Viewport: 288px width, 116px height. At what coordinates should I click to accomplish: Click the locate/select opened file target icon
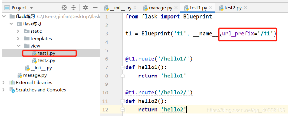click(x=64, y=8)
